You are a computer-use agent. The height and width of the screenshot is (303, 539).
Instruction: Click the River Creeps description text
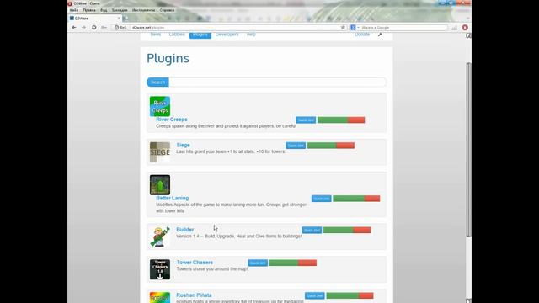226,126
